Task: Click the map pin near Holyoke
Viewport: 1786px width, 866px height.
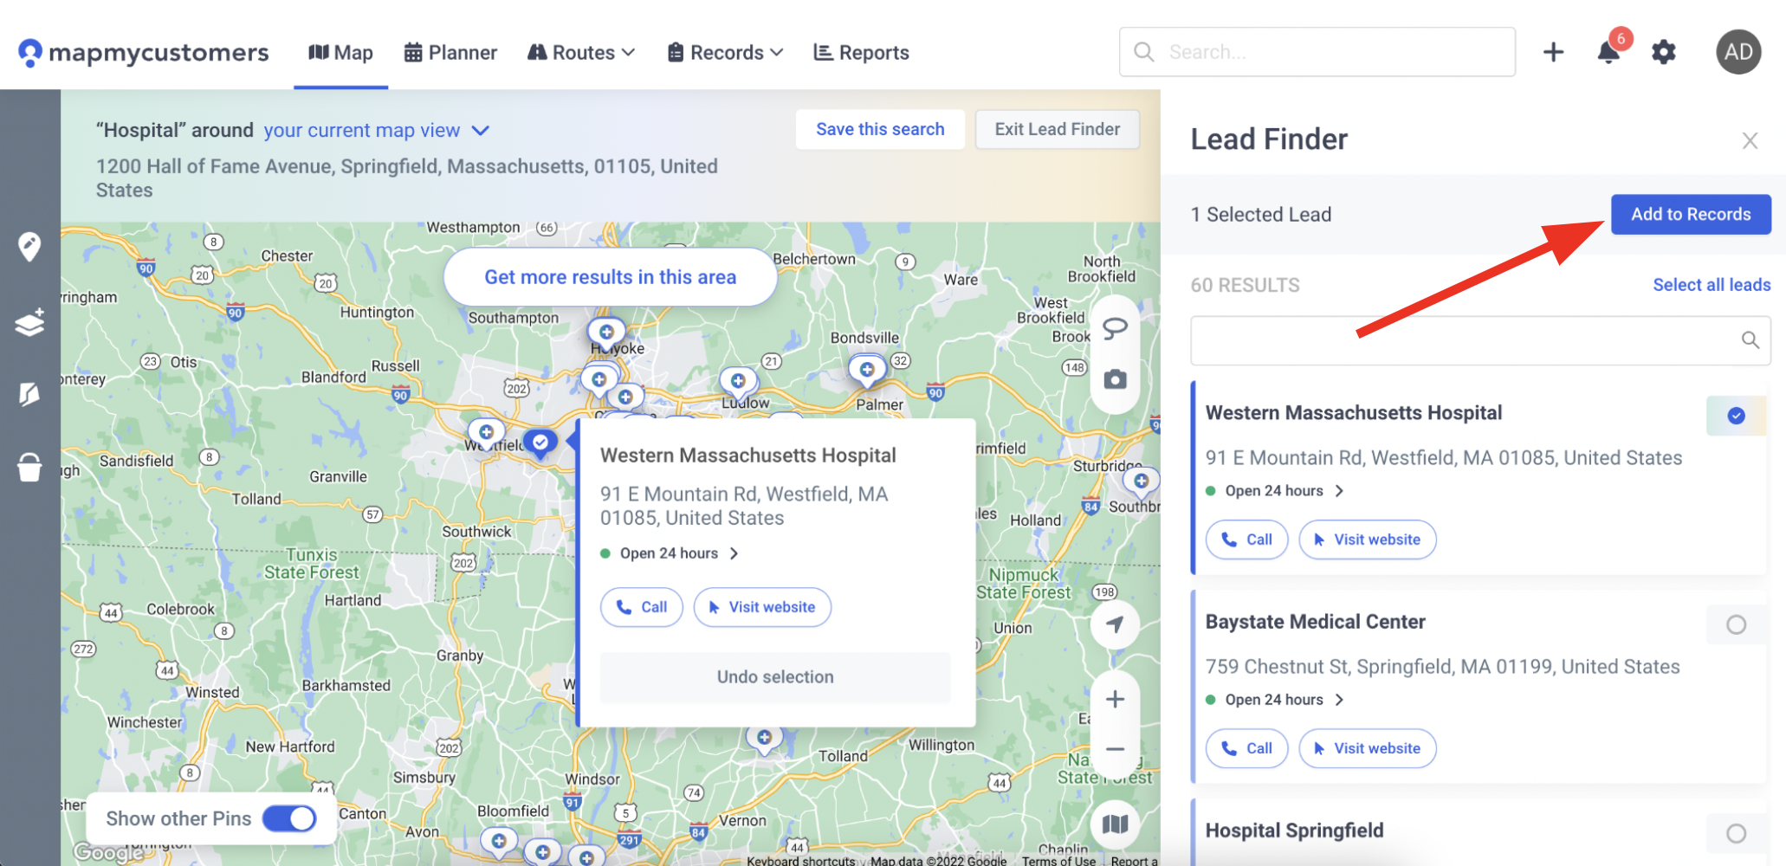Action: 606,333
